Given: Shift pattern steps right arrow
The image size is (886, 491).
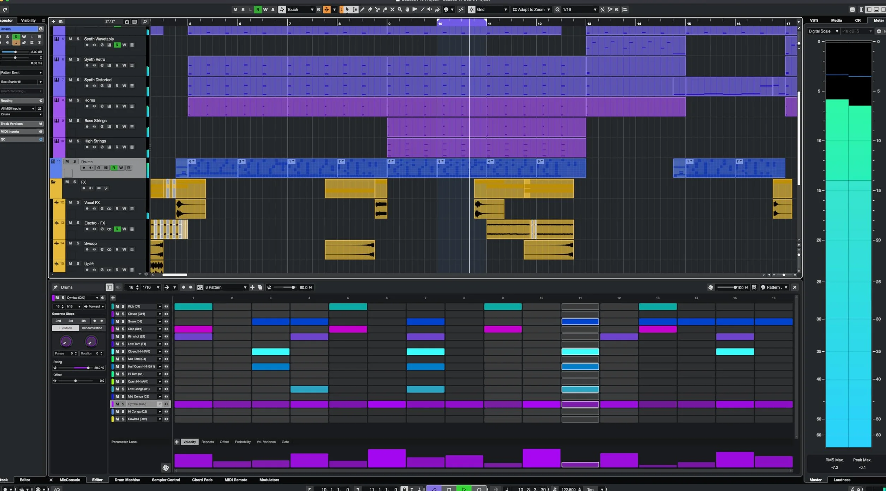Looking at the screenshot, I should click(191, 287).
